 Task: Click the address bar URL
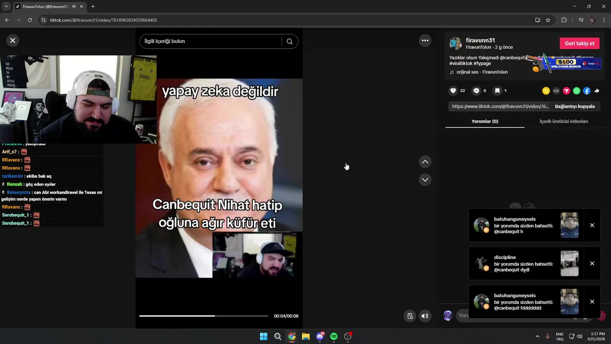pyautogui.click(x=104, y=20)
